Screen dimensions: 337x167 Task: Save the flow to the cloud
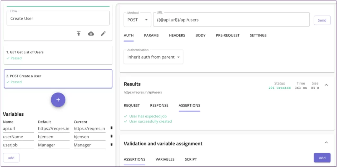click(91, 33)
